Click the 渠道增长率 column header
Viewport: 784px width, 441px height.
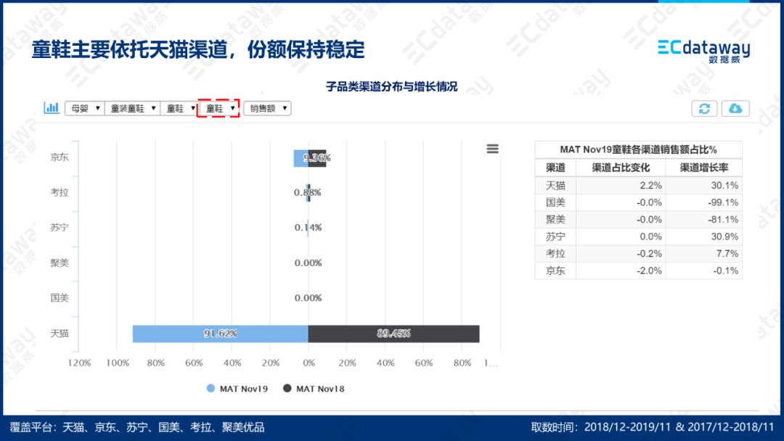(x=703, y=168)
